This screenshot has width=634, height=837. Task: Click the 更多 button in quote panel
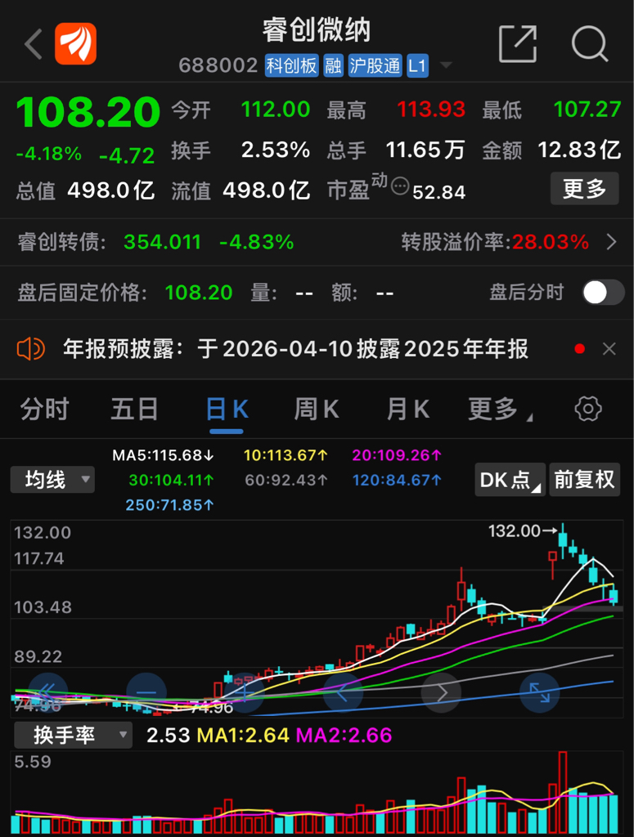(584, 189)
